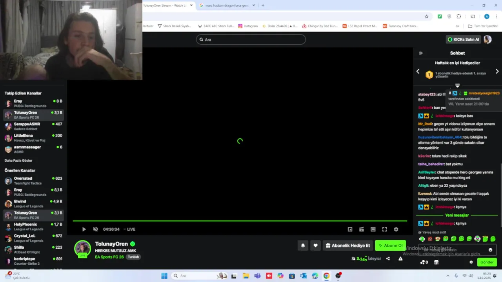Open Windows Start menu

164,276
